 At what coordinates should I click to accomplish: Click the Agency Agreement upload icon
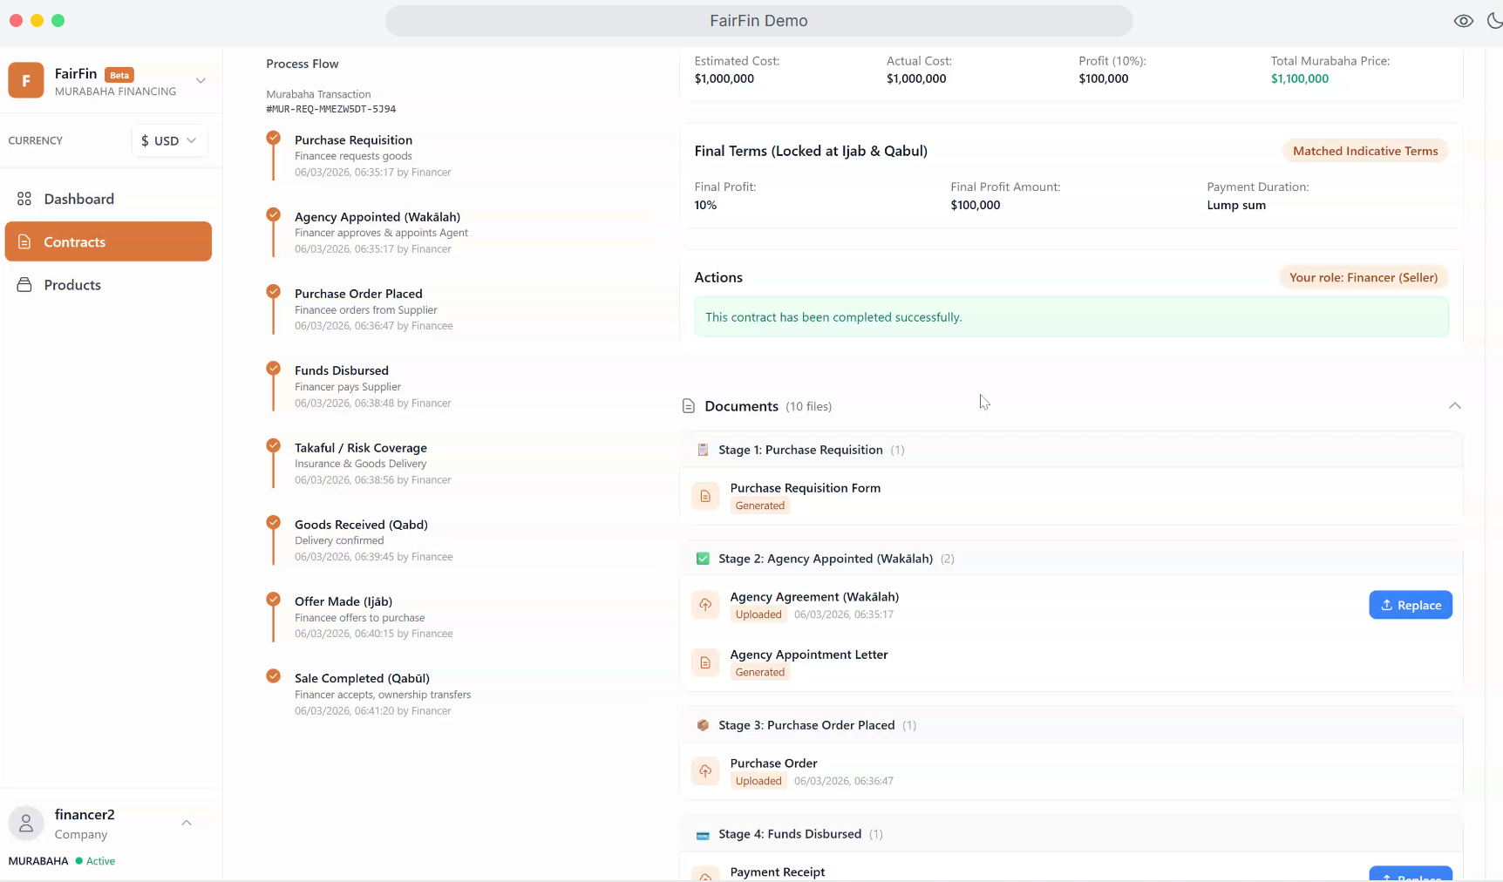pyautogui.click(x=705, y=605)
